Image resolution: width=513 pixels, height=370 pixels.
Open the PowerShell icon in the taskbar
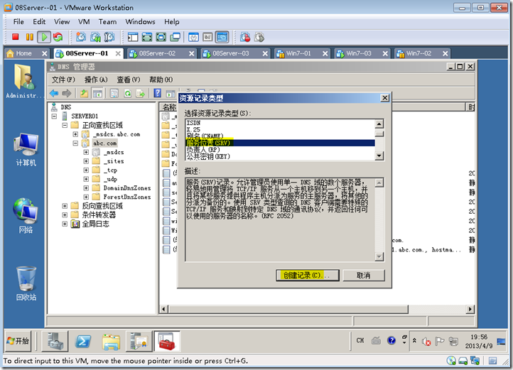tap(83, 342)
